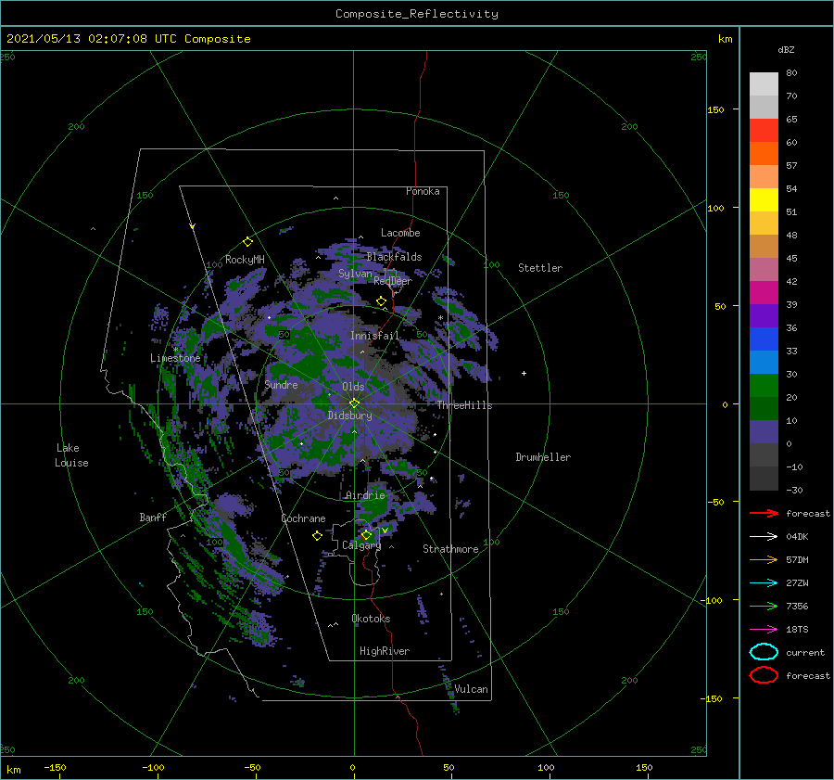Screen dimensions: 834x780
Task: Click the red 65 dBZ color swatch
Action: (x=764, y=131)
